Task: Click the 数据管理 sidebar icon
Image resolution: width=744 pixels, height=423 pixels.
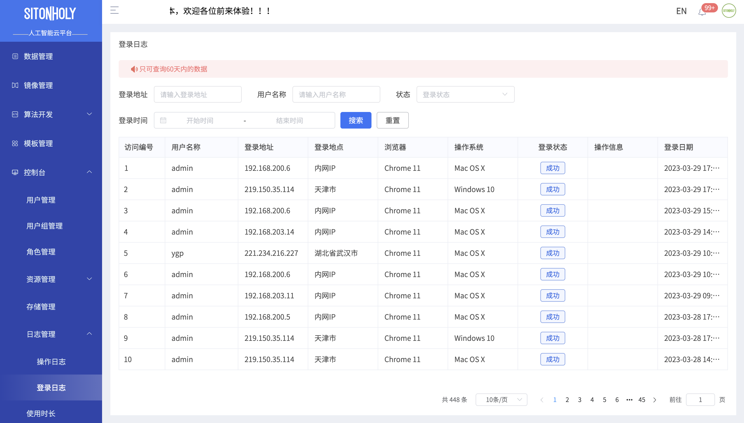Action: [x=15, y=56]
